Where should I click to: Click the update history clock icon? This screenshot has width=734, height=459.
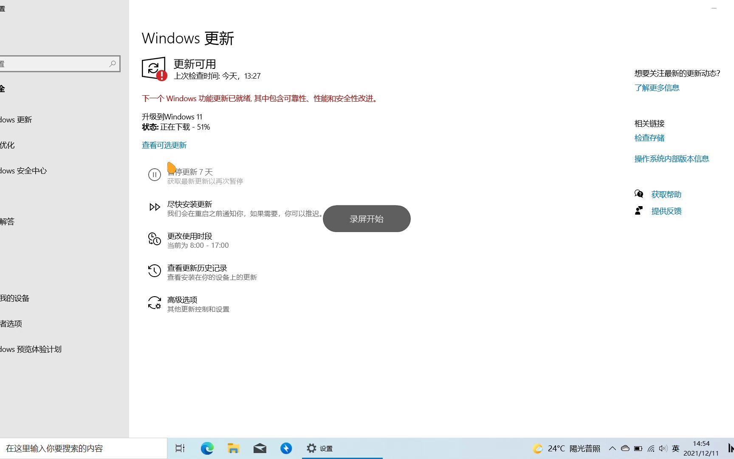(154, 271)
